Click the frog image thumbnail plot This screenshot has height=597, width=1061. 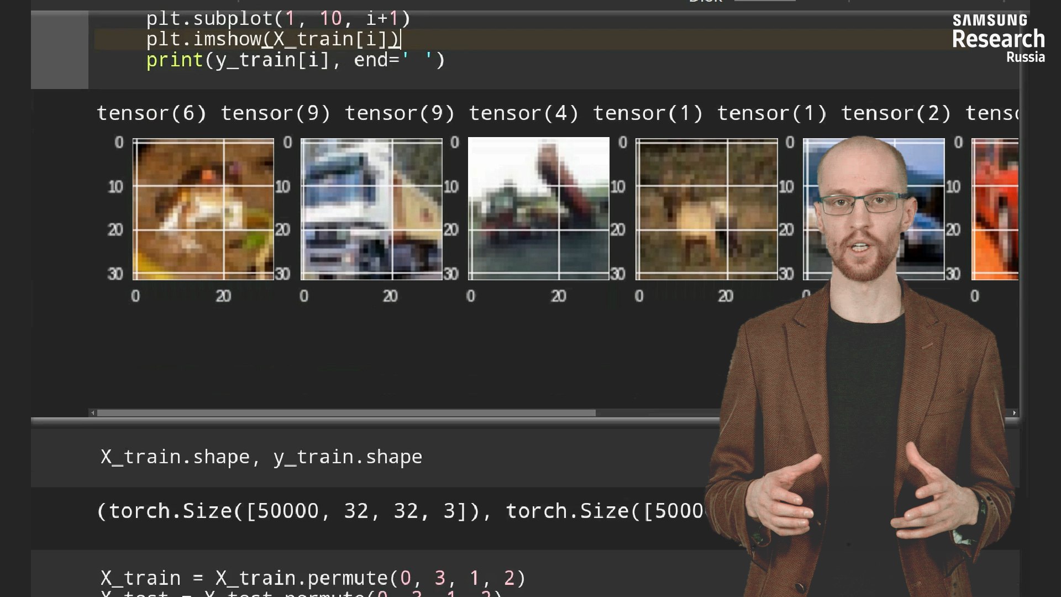tap(203, 210)
